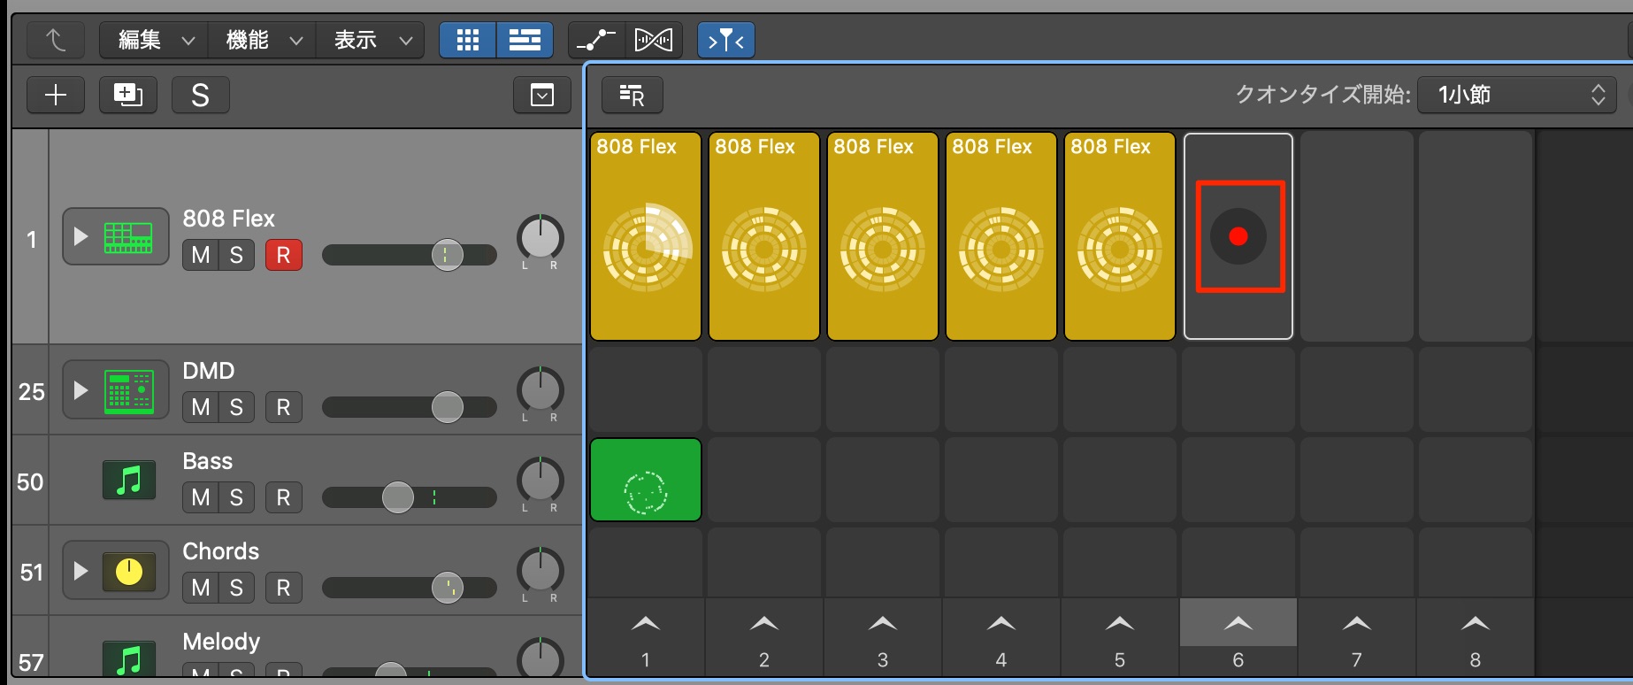Expand the Chords track disclosure triangle
The width and height of the screenshot is (1633, 685).
(80, 571)
